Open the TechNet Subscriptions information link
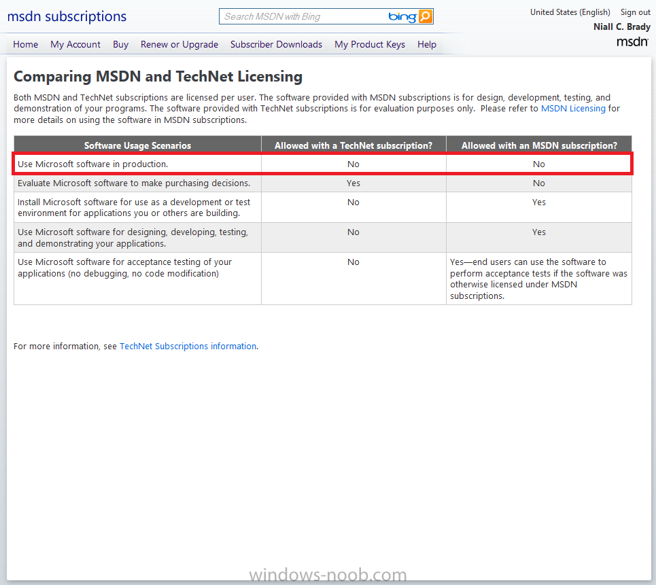Viewport: 656px width, 585px height. [x=188, y=347]
